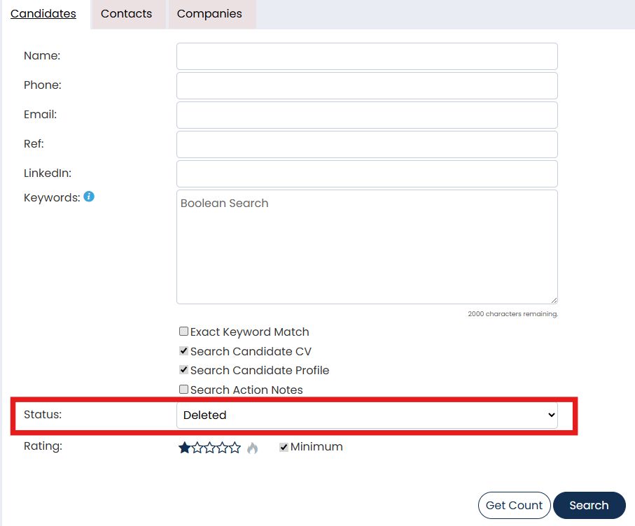
Task: Uncheck Search Candidate CV
Action: click(183, 351)
